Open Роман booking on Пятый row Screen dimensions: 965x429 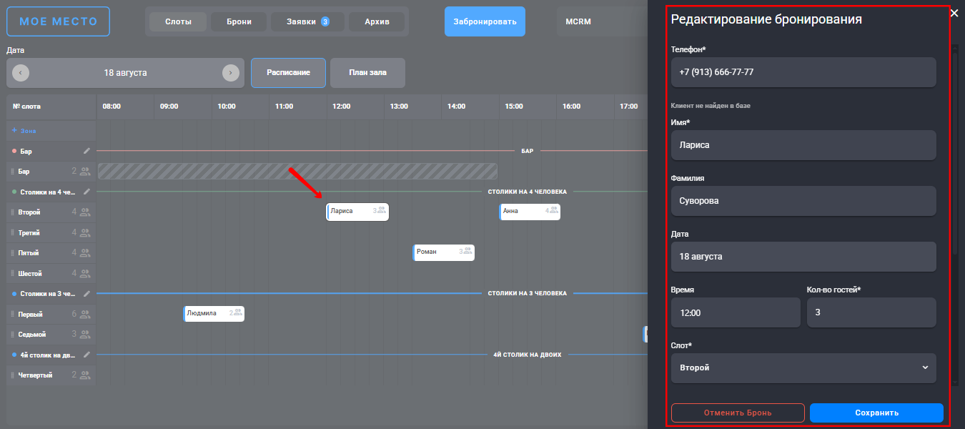pyautogui.click(x=444, y=252)
